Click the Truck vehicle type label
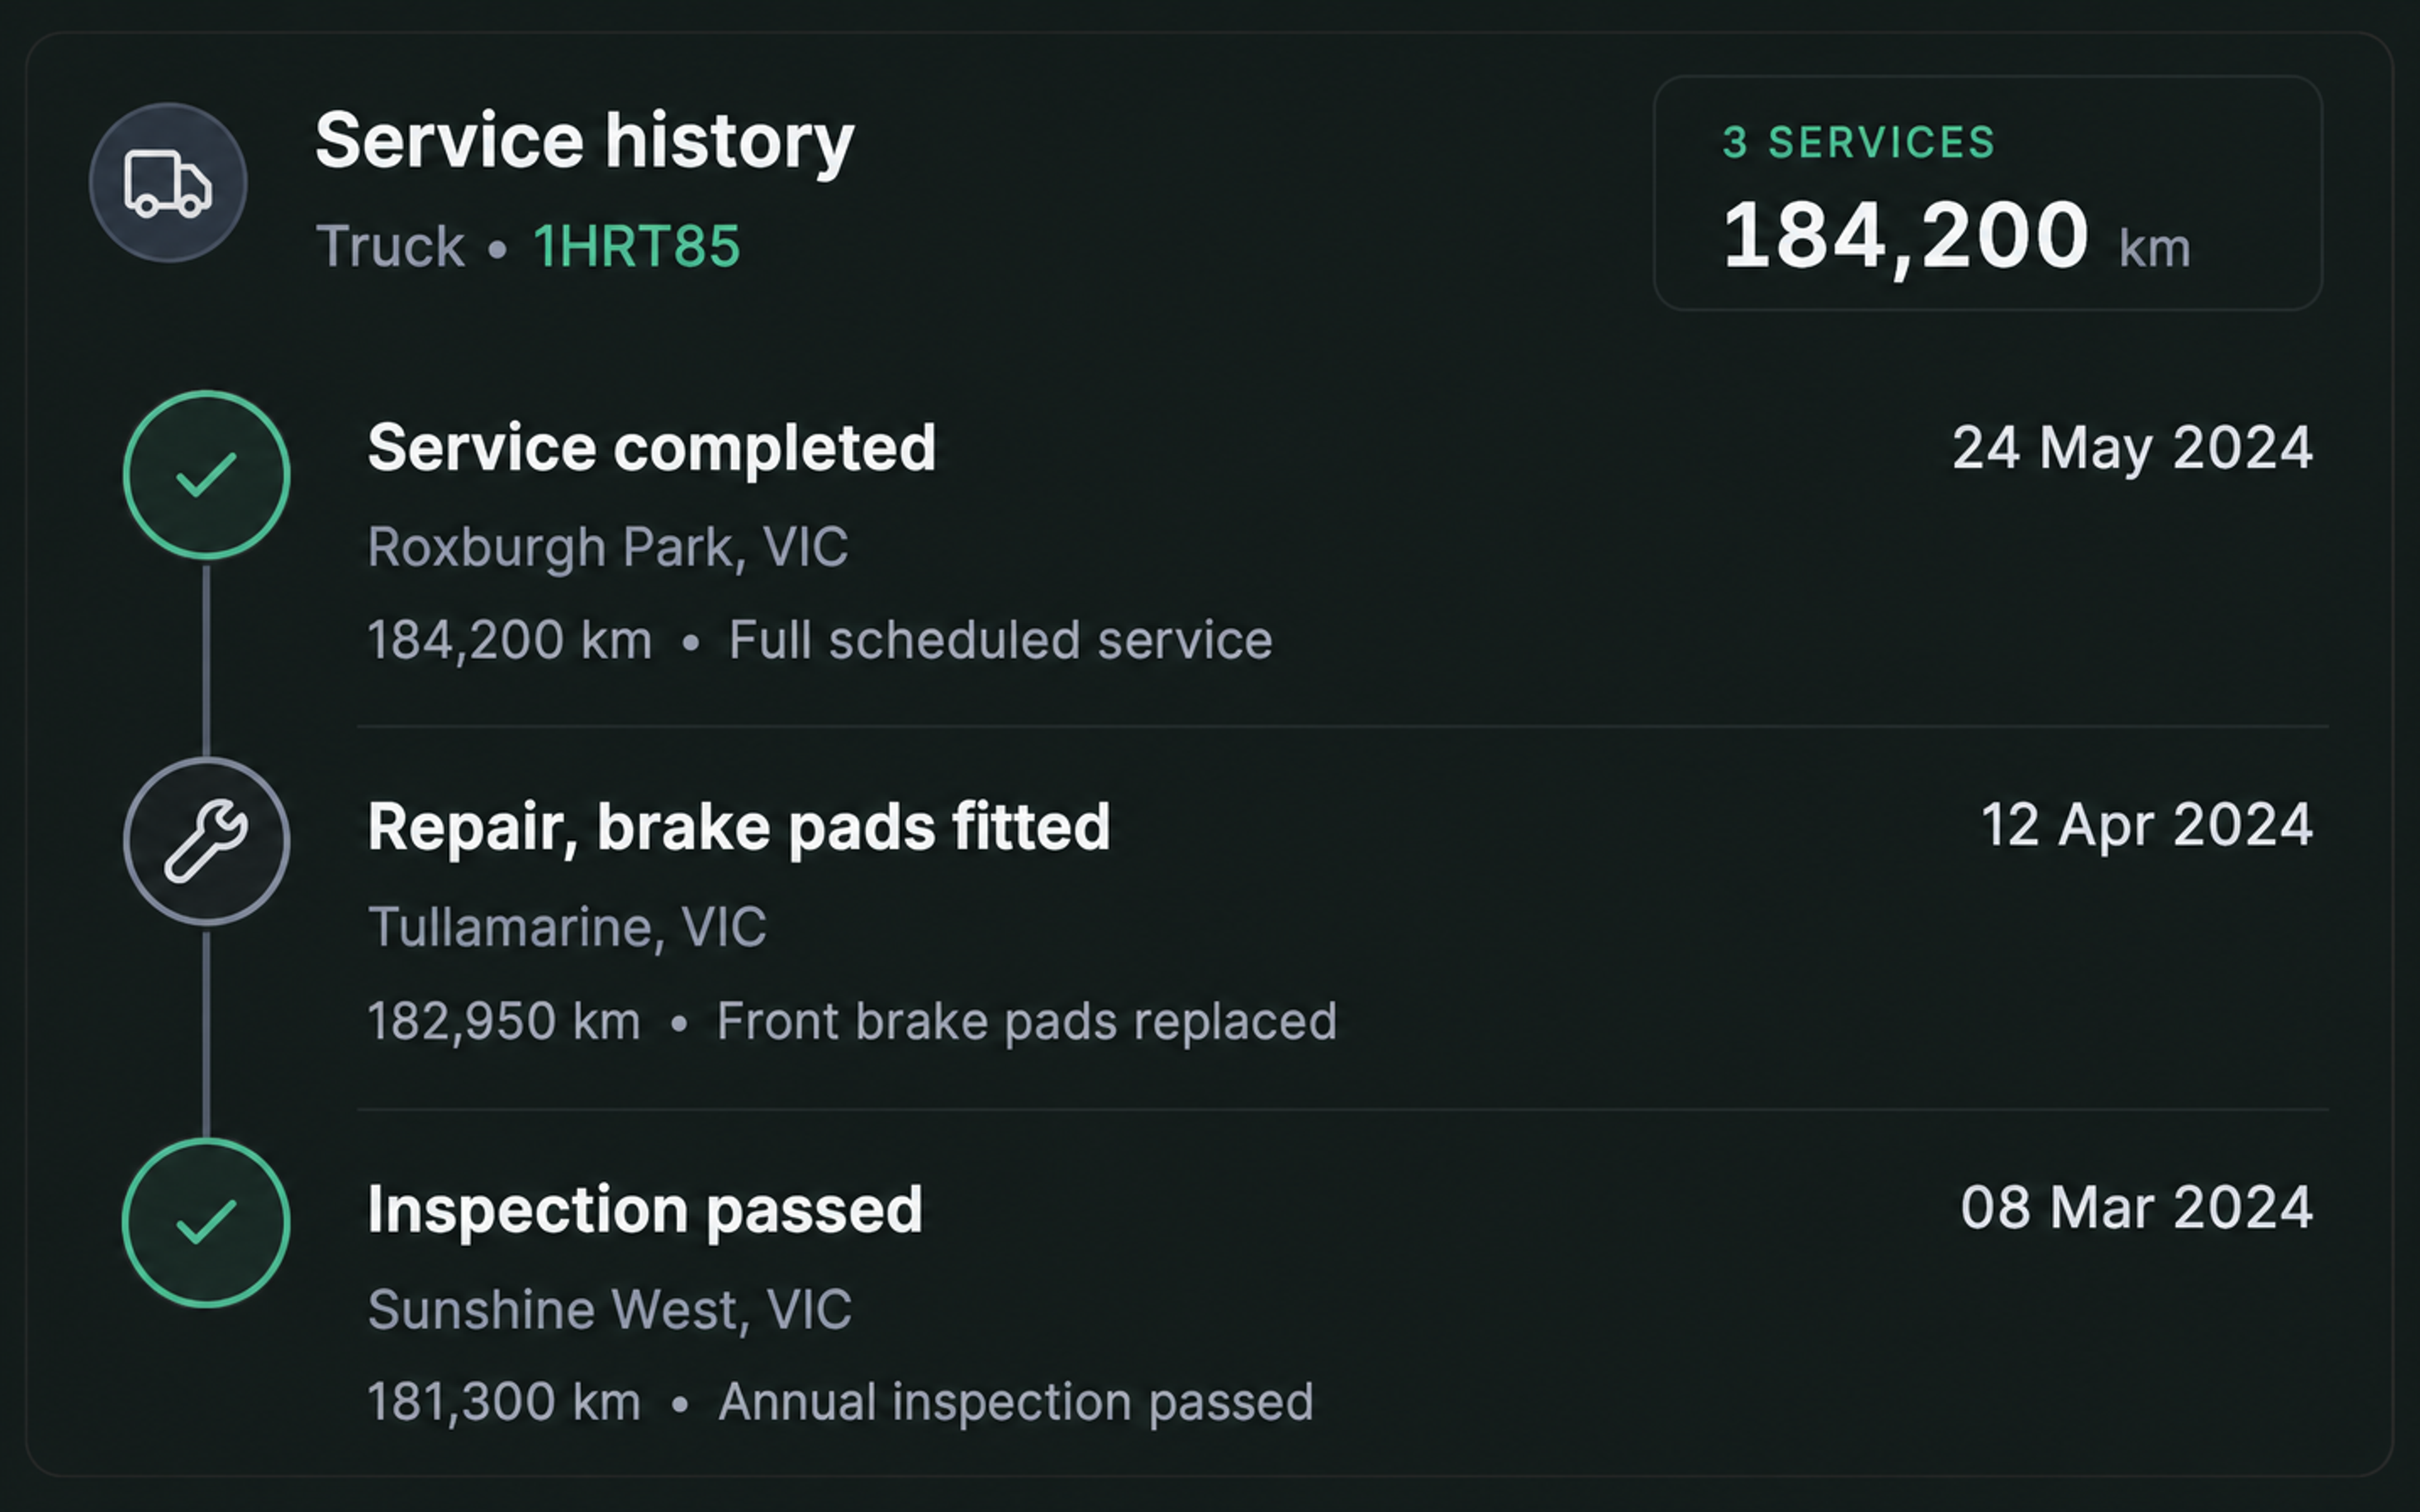The width and height of the screenshot is (2420, 1512). pyautogui.click(x=390, y=246)
